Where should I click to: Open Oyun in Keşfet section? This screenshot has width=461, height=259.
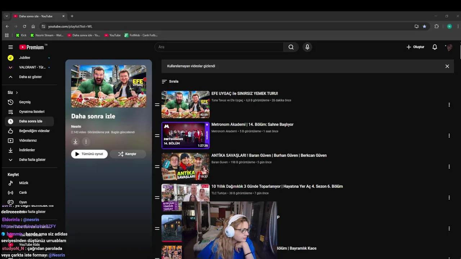pyautogui.click(x=30, y=202)
